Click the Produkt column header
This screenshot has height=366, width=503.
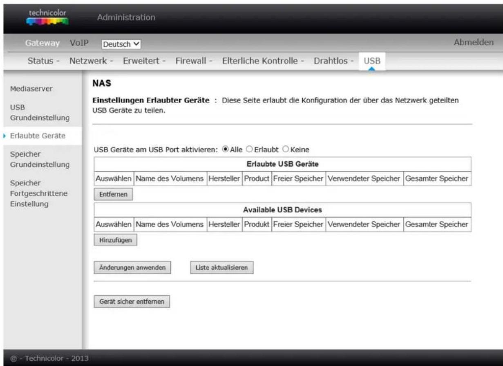pos(257,225)
